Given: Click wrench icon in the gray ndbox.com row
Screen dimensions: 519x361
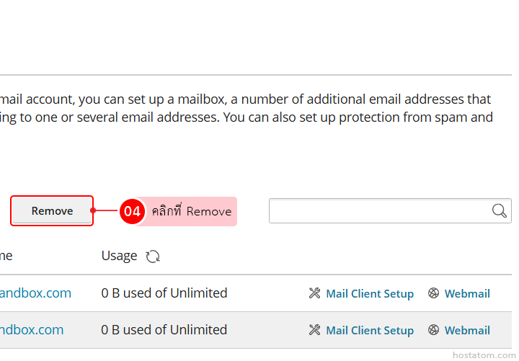Looking at the screenshot, I should click(314, 330).
